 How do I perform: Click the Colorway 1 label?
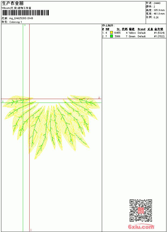[16, 22]
